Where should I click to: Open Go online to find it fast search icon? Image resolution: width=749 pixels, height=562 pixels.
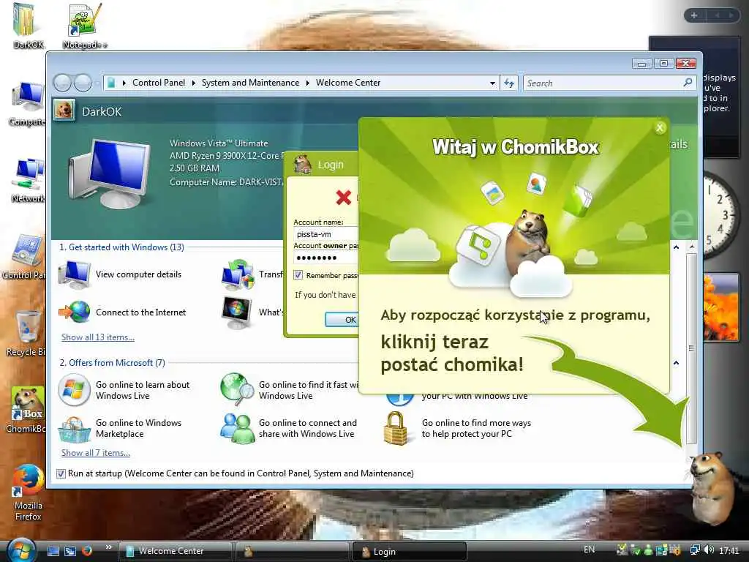coord(238,389)
